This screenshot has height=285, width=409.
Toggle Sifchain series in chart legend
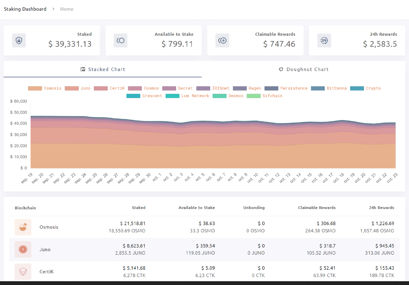pos(264,96)
